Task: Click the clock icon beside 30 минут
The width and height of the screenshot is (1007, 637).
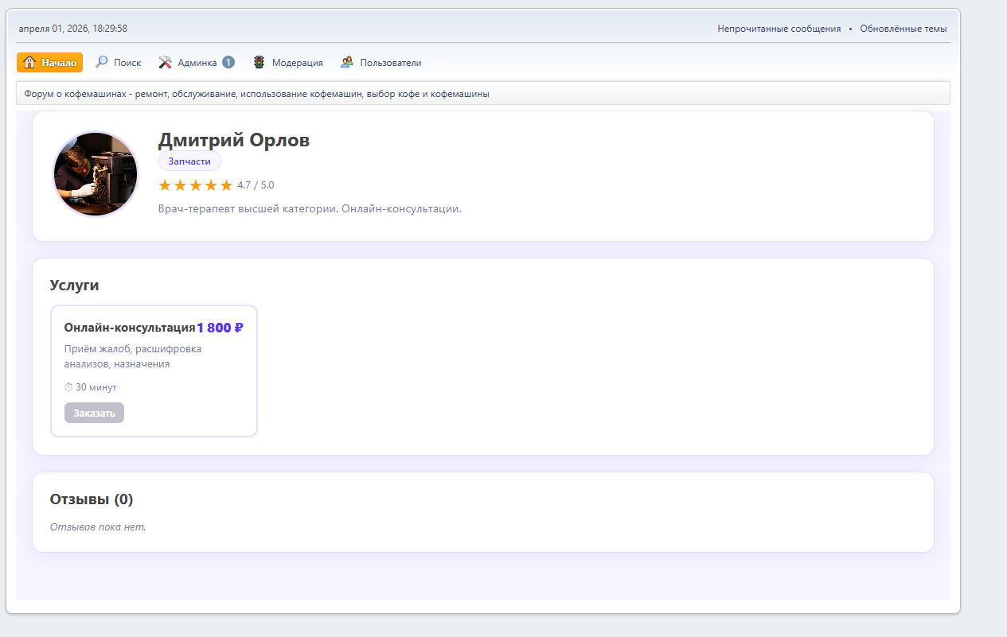Action: (68, 387)
